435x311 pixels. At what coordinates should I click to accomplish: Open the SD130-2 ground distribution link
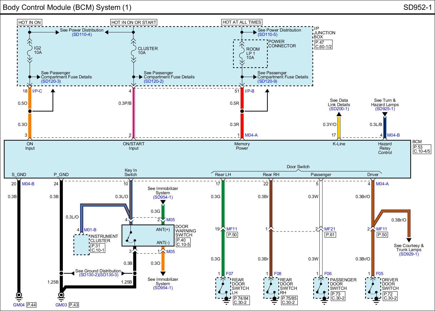tap(89, 275)
